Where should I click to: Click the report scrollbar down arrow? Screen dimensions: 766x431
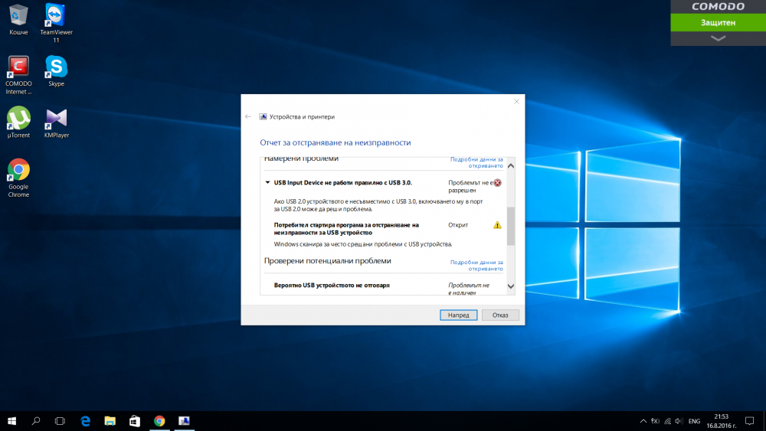pyautogui.click(x=510, y=286)
